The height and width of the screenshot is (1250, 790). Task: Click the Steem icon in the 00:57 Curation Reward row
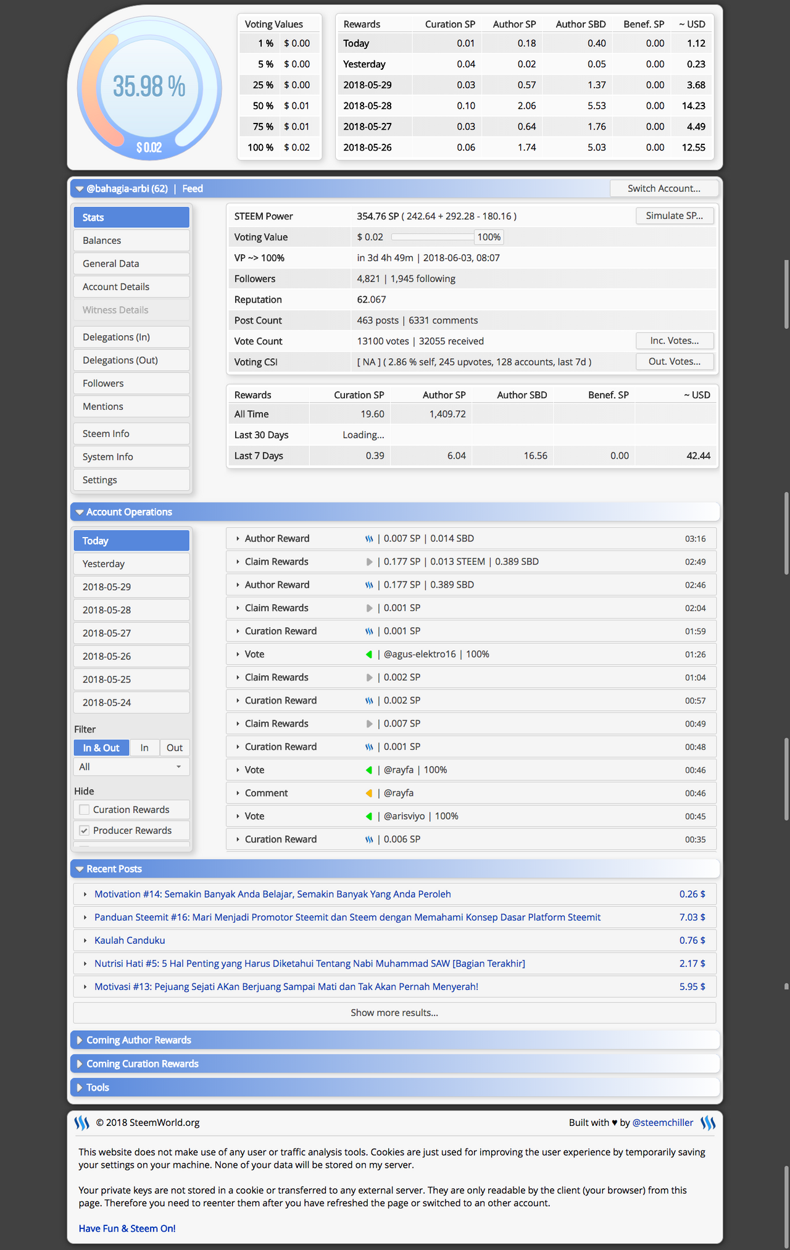pos(369,701)
